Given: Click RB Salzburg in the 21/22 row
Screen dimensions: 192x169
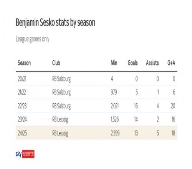Looking at the screenshot, I should [x=61, y=93].
